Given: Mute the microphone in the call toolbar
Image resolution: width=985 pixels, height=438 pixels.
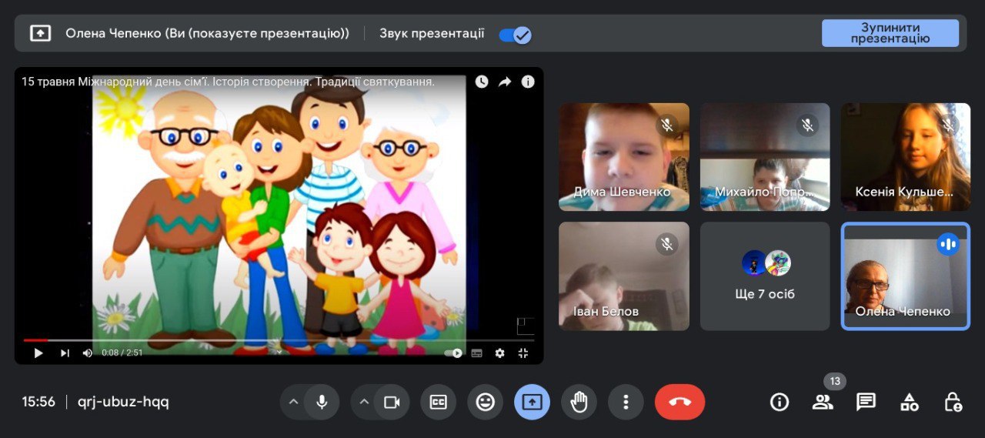Looking at the screenshot, I should [322, 402].
